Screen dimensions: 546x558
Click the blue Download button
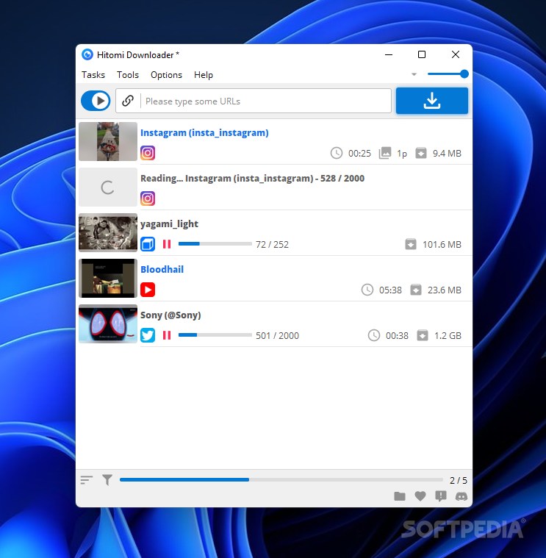coord(432,101)
